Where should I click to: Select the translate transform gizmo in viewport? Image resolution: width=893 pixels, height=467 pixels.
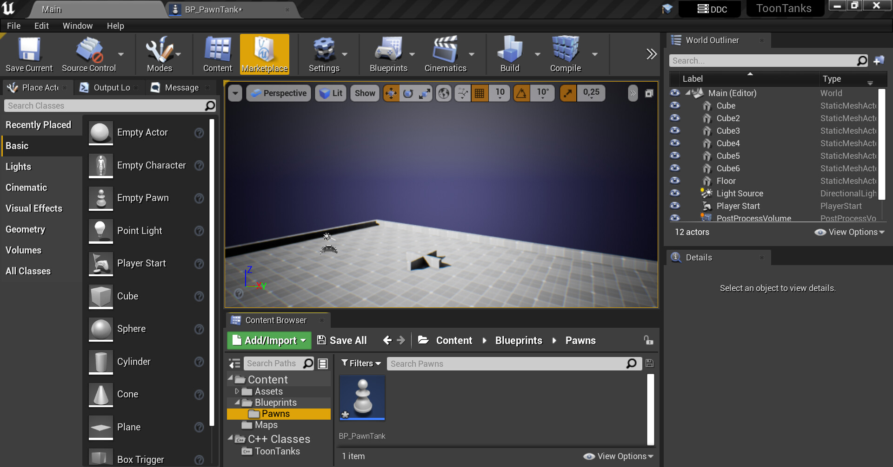click(x=391, y=93)
